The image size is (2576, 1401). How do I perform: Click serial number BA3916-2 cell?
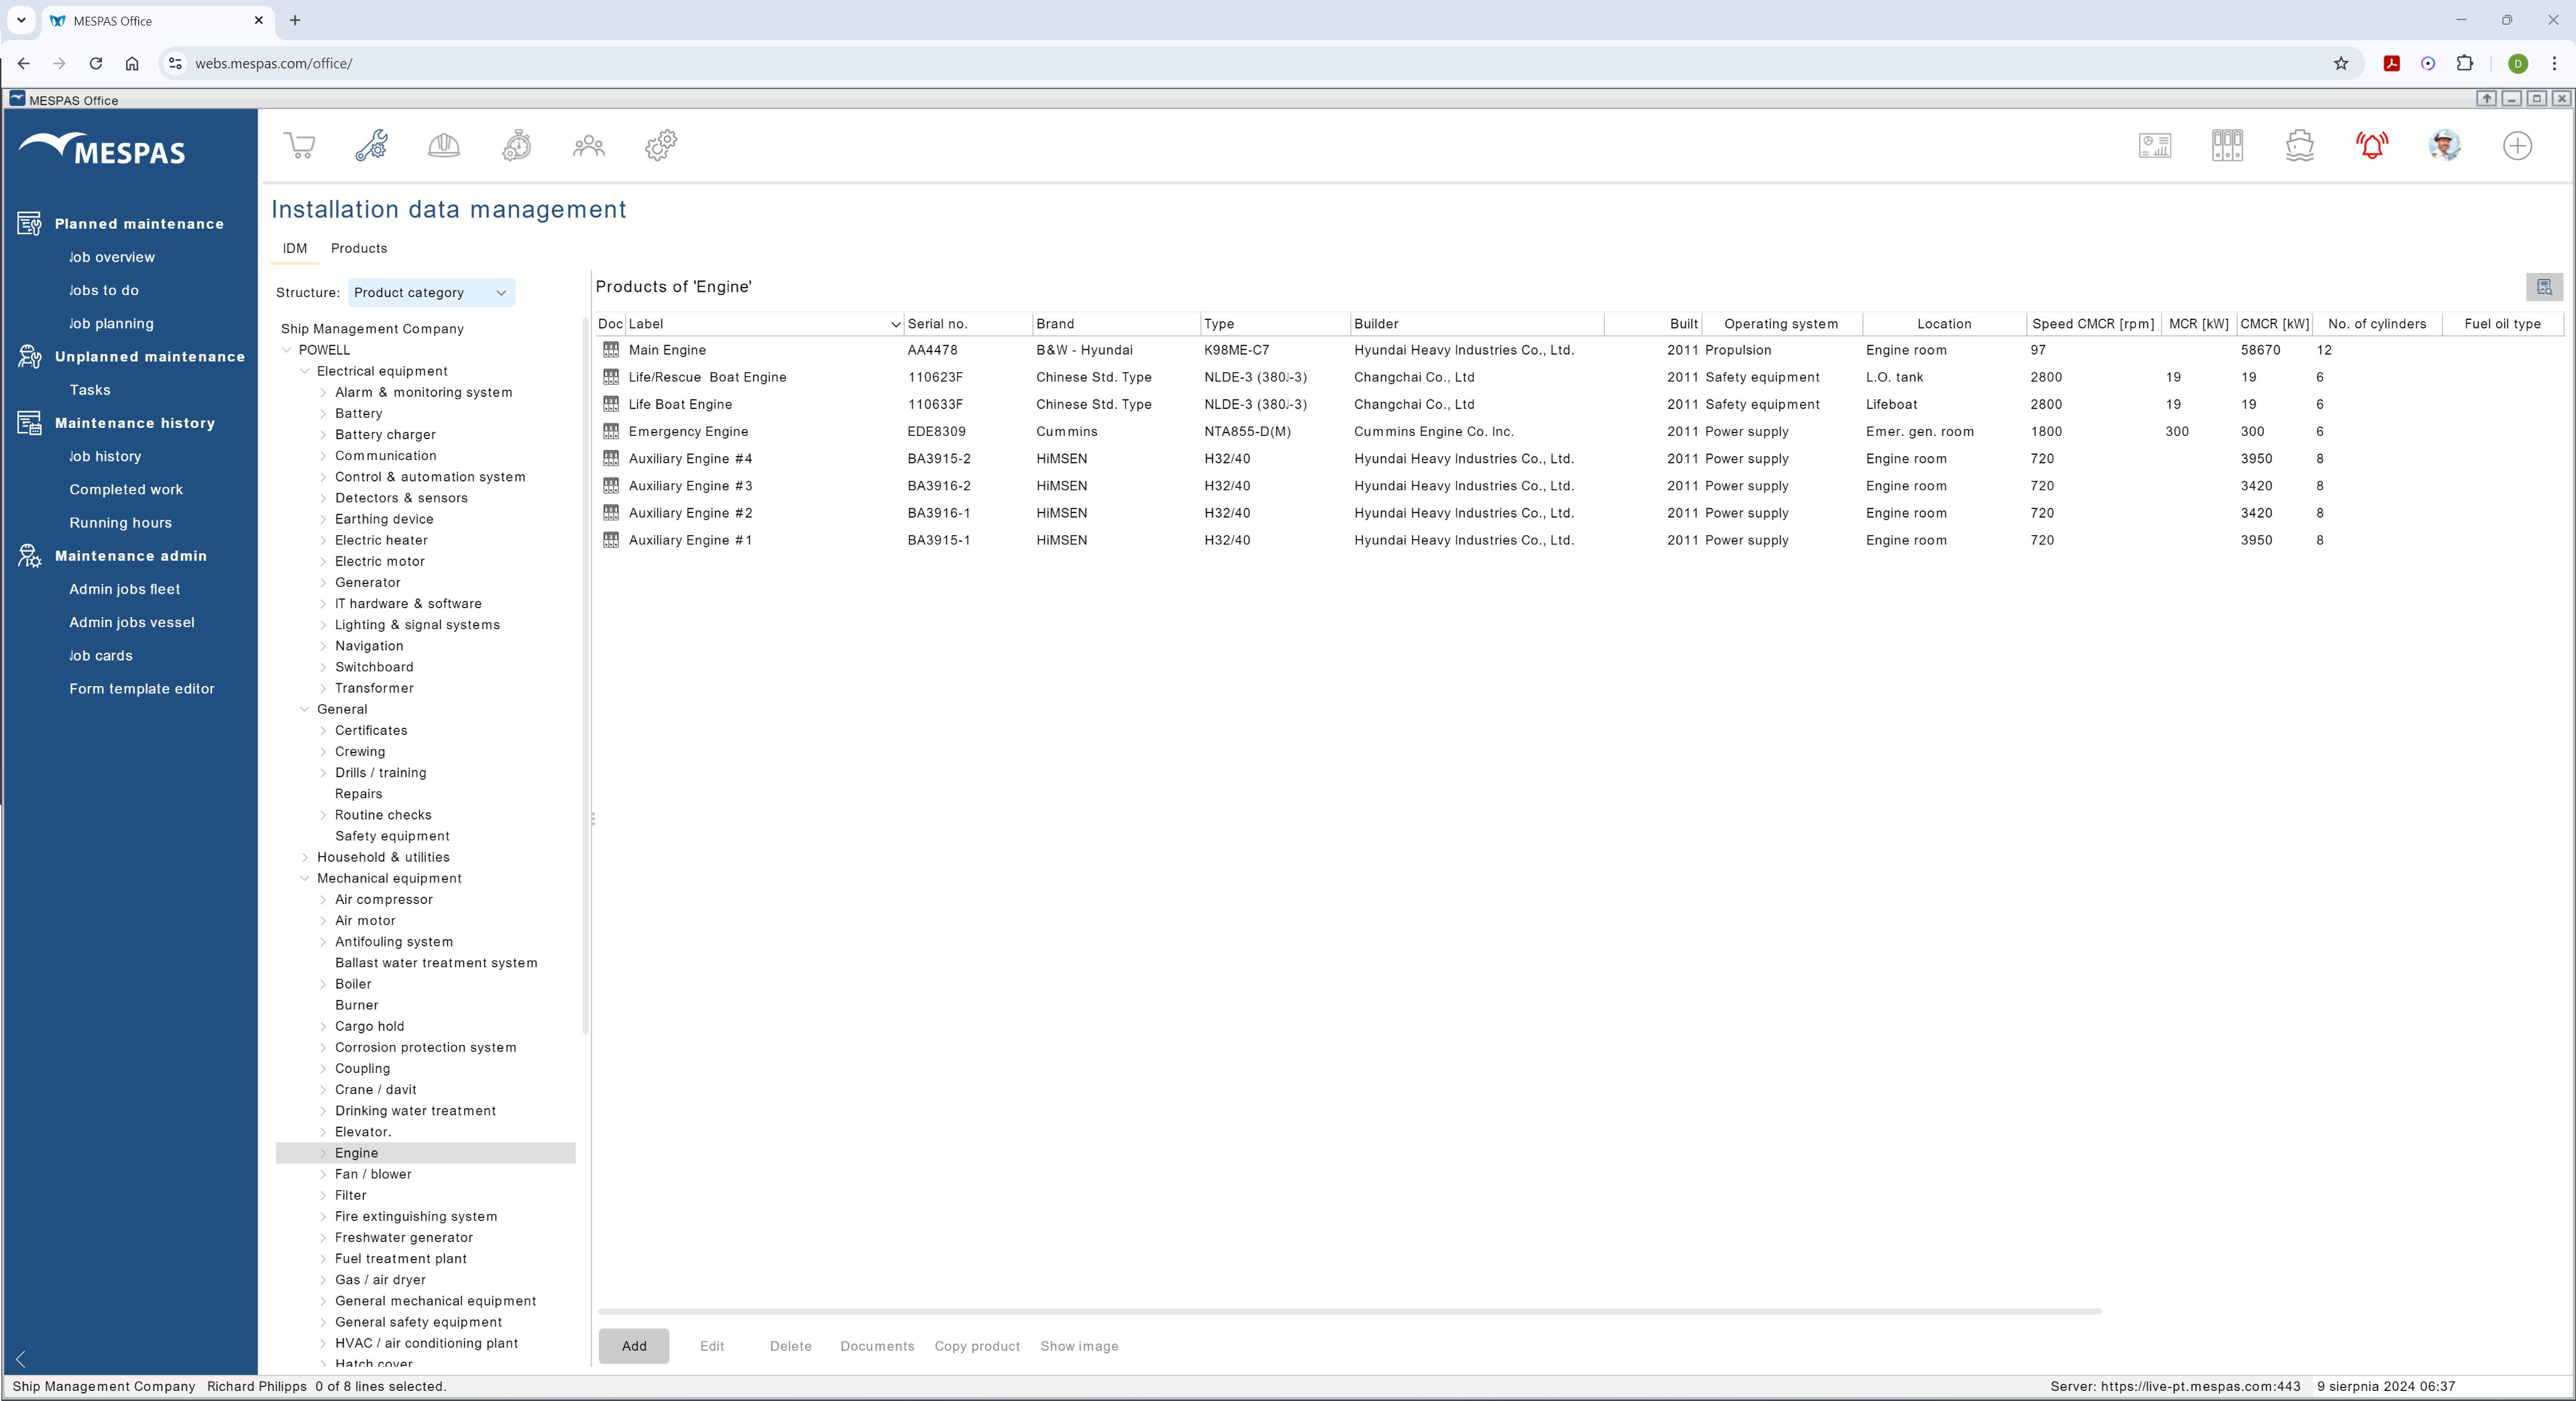click(939, 486)
